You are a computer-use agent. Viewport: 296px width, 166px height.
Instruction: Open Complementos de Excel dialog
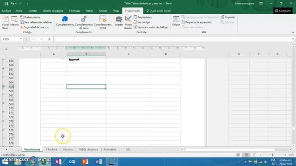pyautogui.click(x=84, y=23)
